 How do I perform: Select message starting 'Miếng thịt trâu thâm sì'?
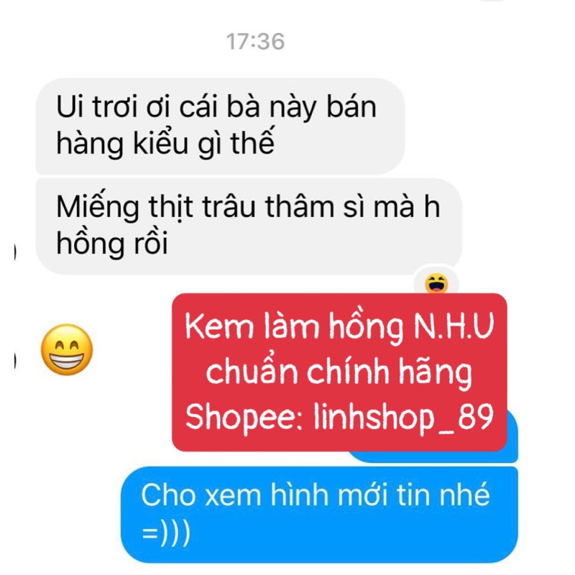[249, 226]
